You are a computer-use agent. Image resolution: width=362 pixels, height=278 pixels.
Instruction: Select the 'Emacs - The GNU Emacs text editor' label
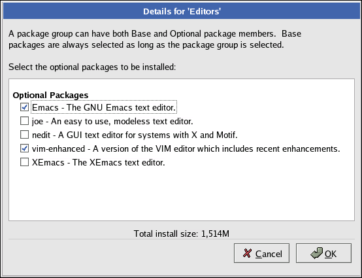(x=104, y=107)
